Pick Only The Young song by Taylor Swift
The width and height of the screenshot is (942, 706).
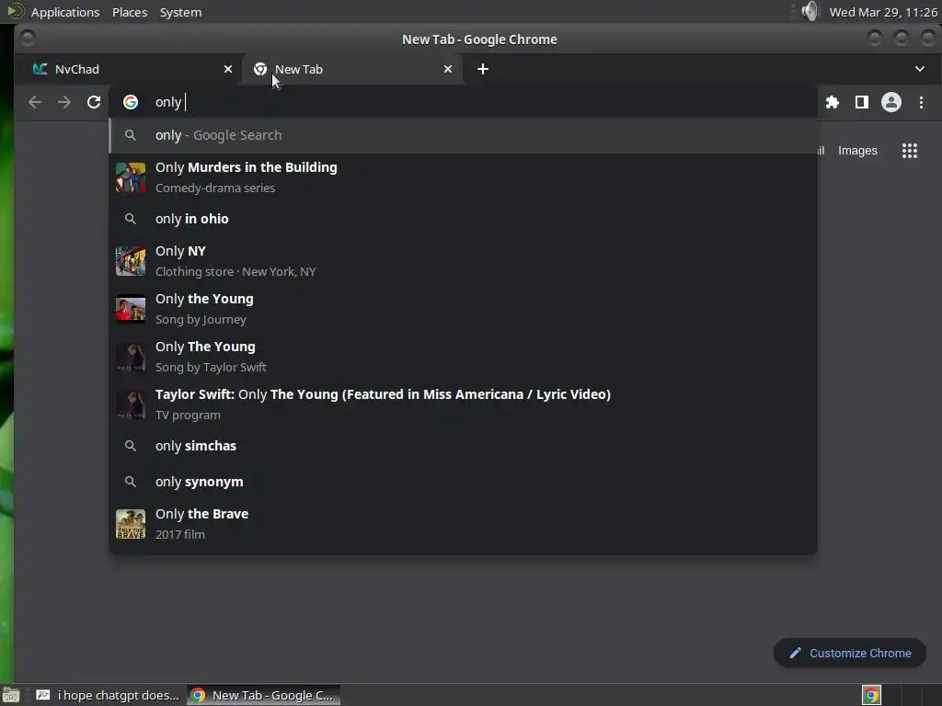click(x=464, y=357)
